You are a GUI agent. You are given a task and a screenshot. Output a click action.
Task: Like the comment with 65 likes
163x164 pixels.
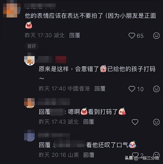[x=132, y=35]
